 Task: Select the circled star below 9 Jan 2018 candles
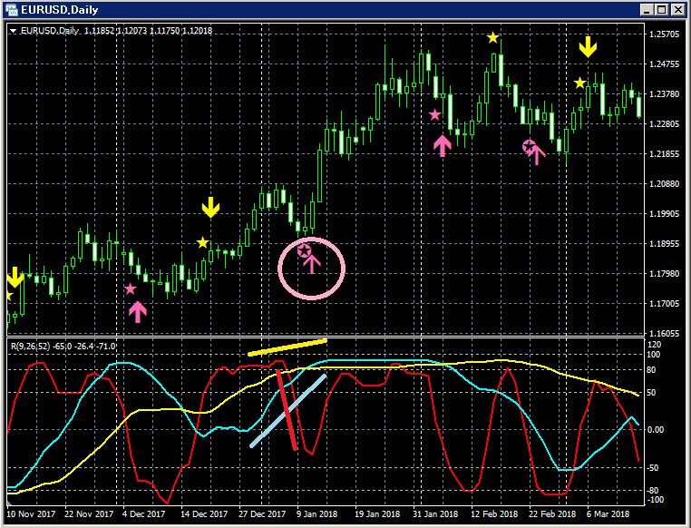click(304, 251)
